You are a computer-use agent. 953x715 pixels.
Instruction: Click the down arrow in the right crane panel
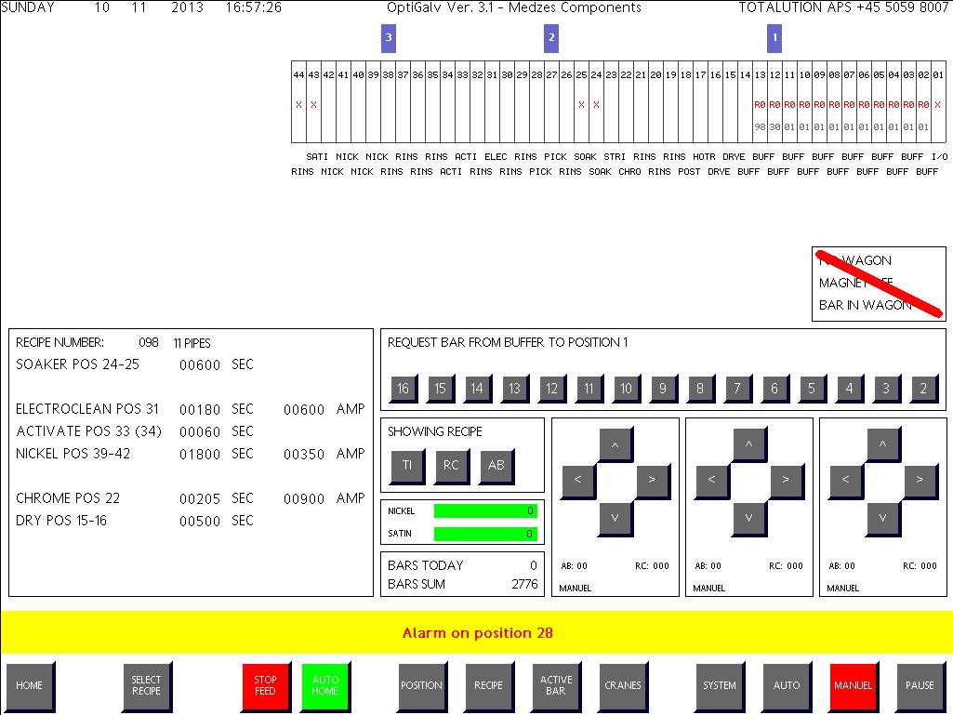coord(883,519)
